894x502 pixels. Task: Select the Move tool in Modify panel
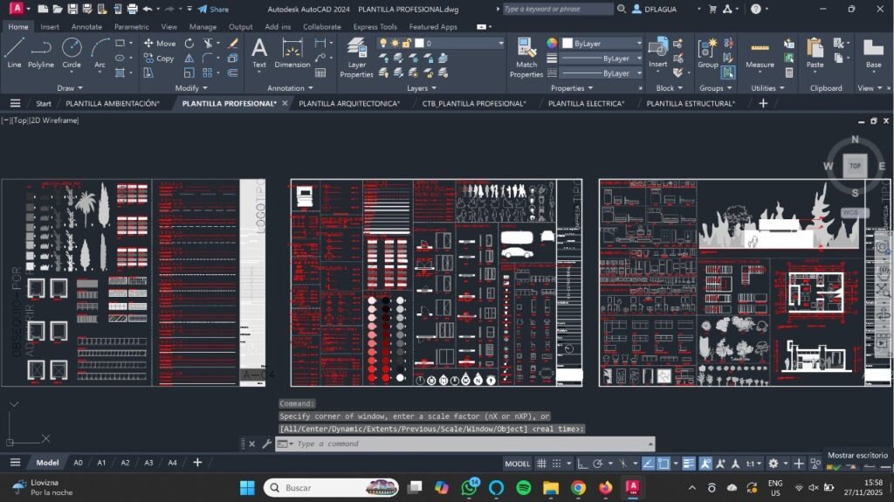159,43
